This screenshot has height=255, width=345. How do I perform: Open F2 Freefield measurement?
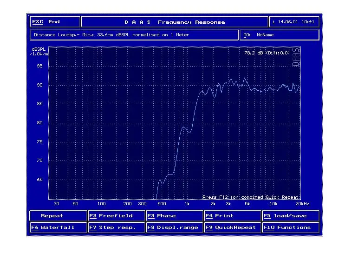[x=117, y=216]
